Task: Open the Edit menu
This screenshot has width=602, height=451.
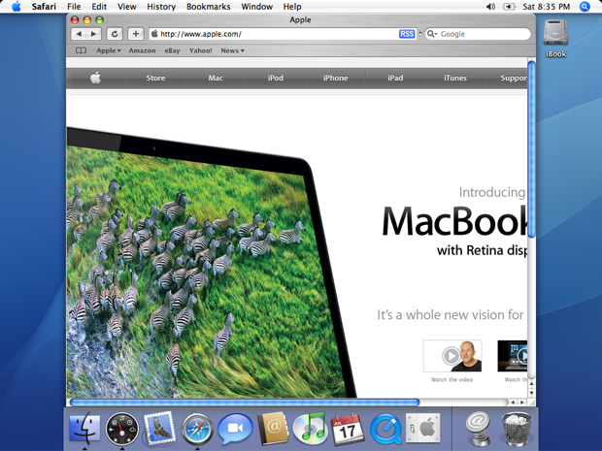Action: tap(99, 7)
